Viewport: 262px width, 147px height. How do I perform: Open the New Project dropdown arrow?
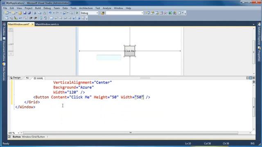click(10, 13)
